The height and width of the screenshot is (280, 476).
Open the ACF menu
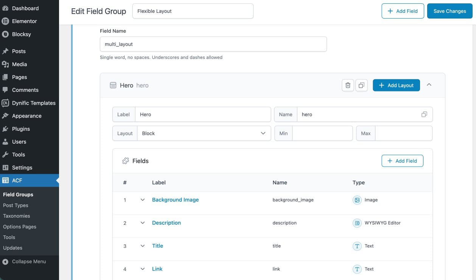[30, 180]
